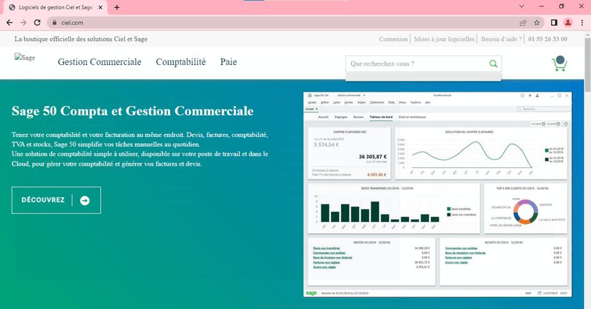Click phone number 01 55 26 33 00
Image resolution: width=591 pixels, height=309 pixels.
pos(548,39)
